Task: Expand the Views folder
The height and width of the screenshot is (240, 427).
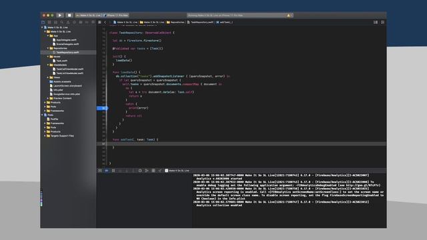Action: point(48,77)
